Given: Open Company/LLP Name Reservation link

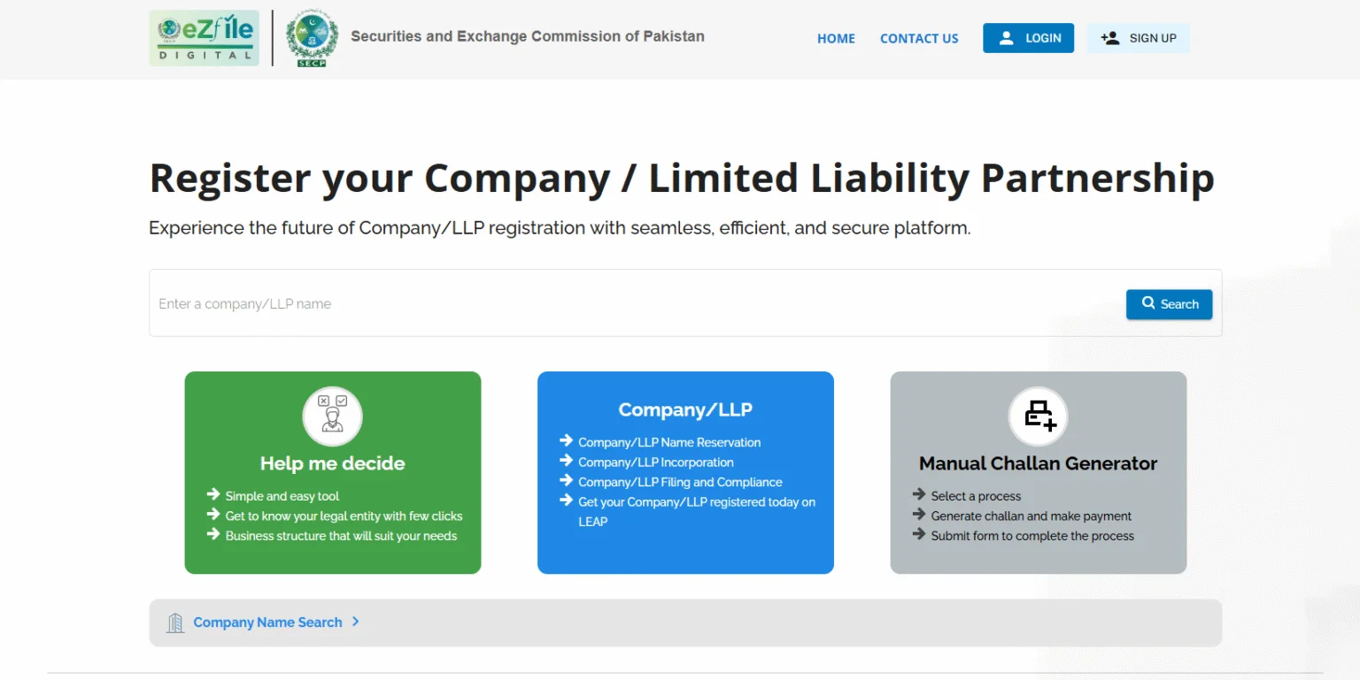Looking at the screenshot, I should (669, 442).
